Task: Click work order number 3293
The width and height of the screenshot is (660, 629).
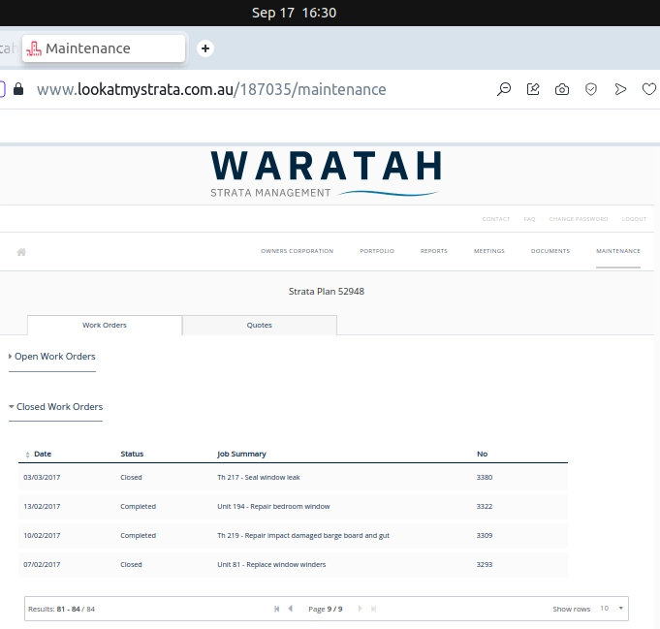Action: [x=485, y=565]
